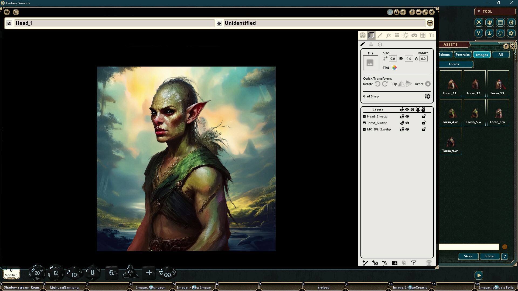Image resolution: width=518 pixels, height=291 pixels.
Task: Delete the selected layer using the trash icon
Action: coord(429,263)
